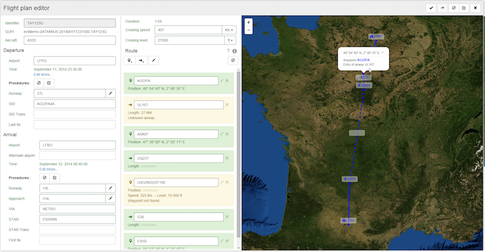This screenshot has width=485, height=252.
Task: Click the Identifier field TAY123G
Action: [x=70, y=23]
